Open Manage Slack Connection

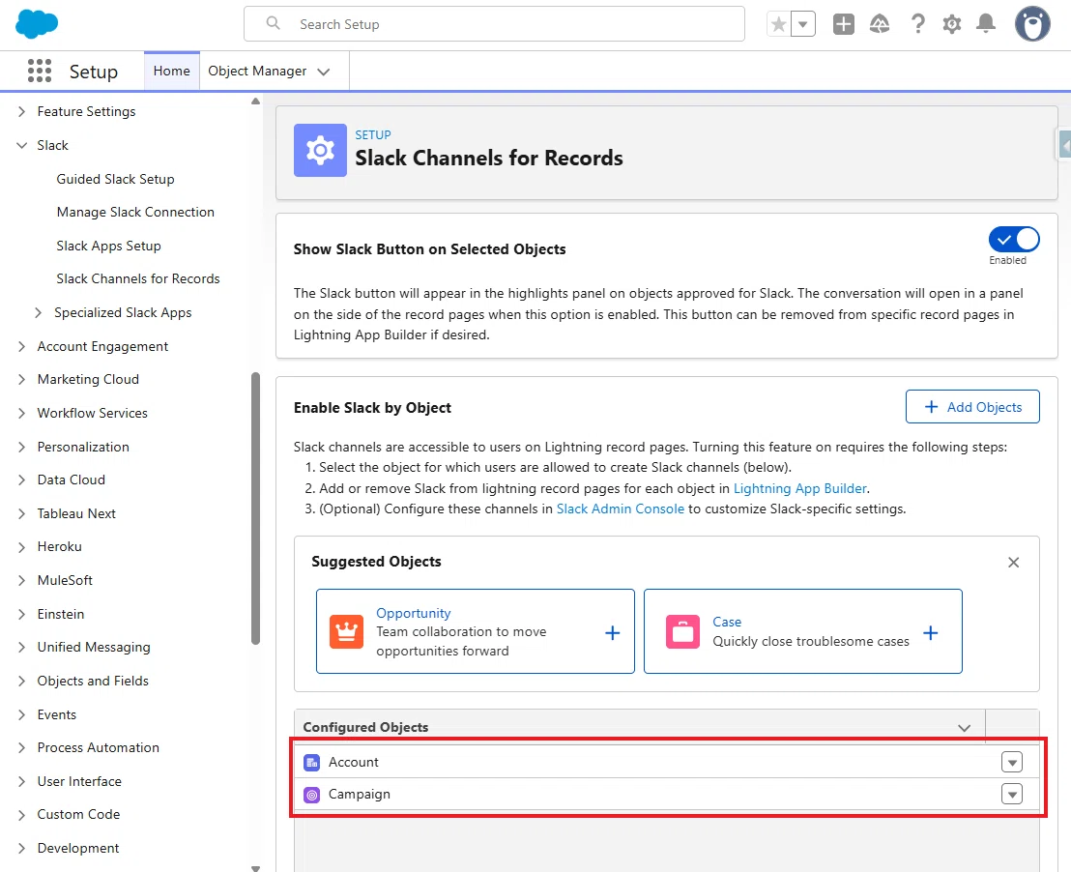pyautogui.click(x=135, y=213)
